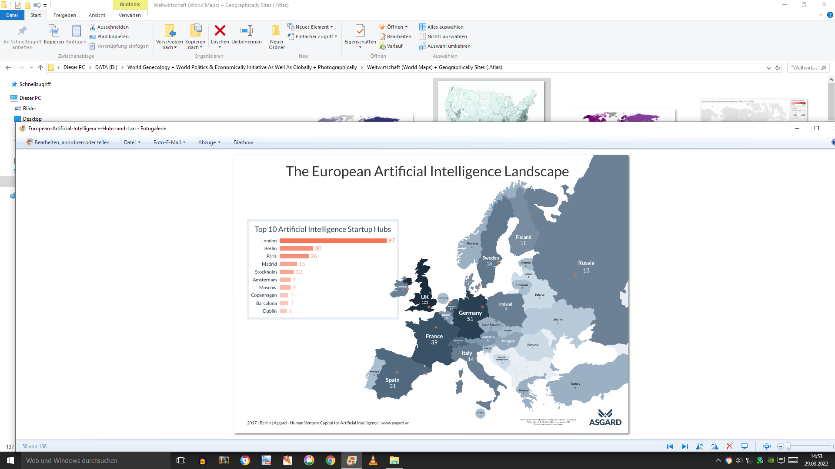Rotate image clockwise in Fotogalerie
Screen dimensions: 835x469
tap(715, 446)
